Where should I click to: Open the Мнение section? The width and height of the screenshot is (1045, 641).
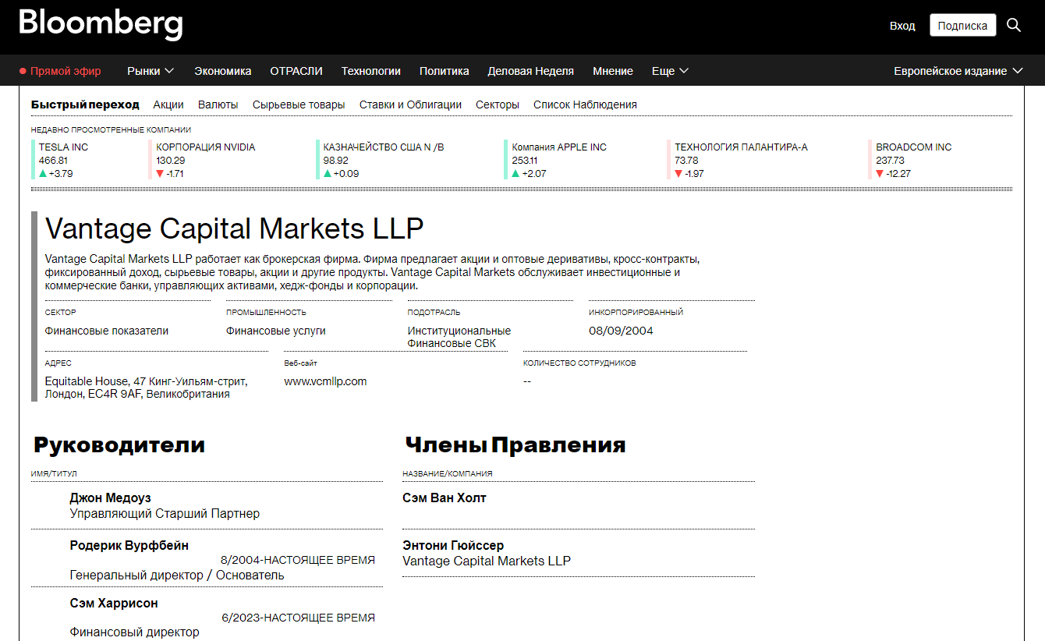coord(613,71)
